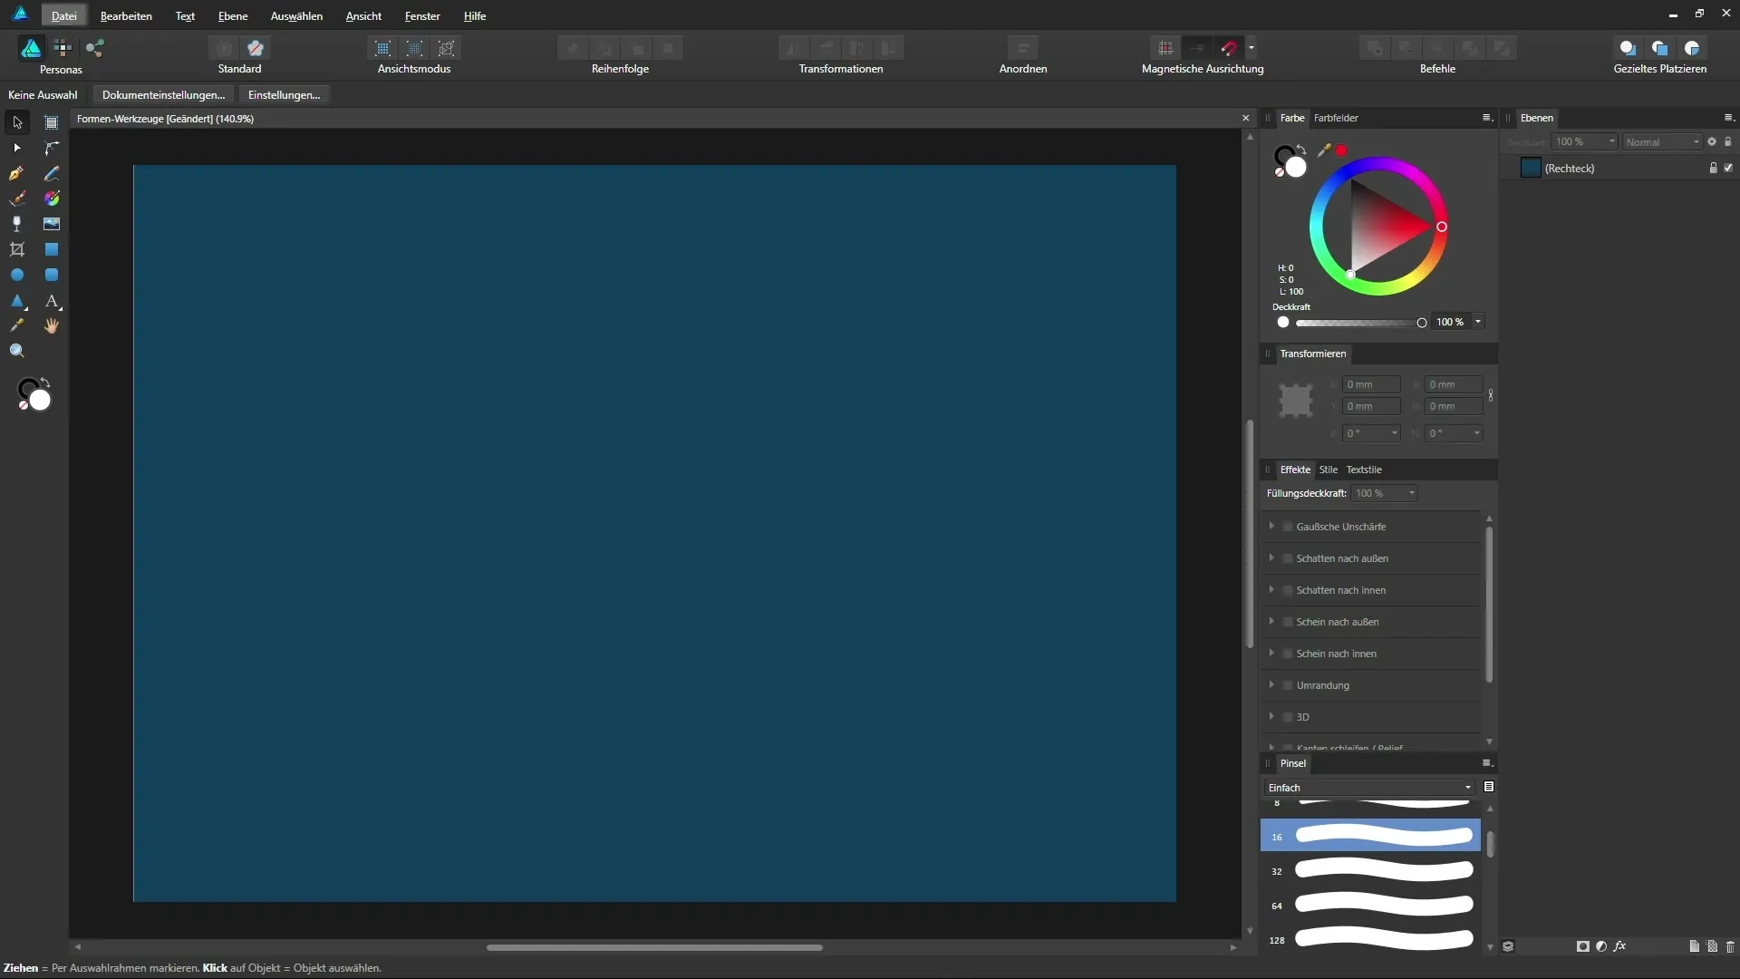Select the View (hand) tool

pos(52,325)
